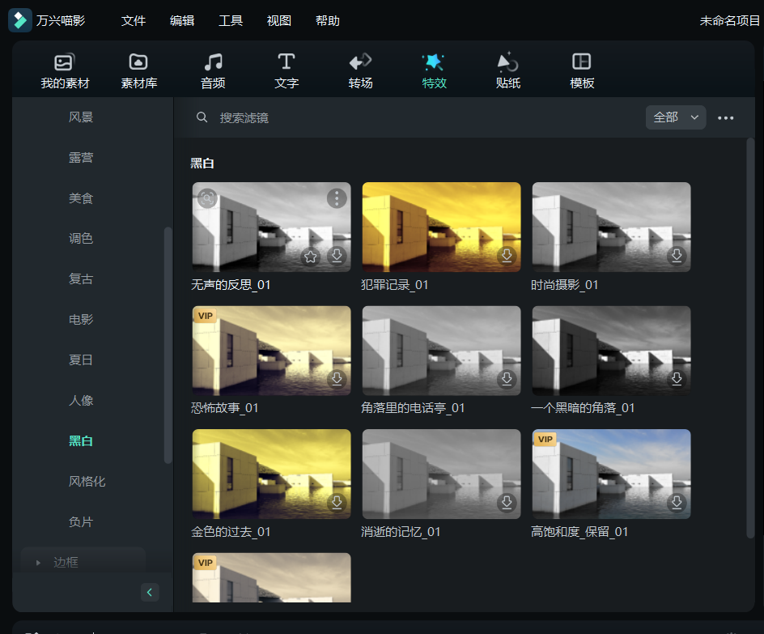Open the 贴纸 stickers panel

click(x=507, y=71)
